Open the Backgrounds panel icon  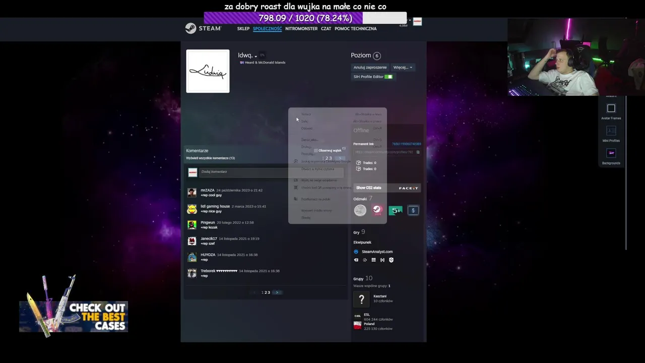[x=611, y=153]
